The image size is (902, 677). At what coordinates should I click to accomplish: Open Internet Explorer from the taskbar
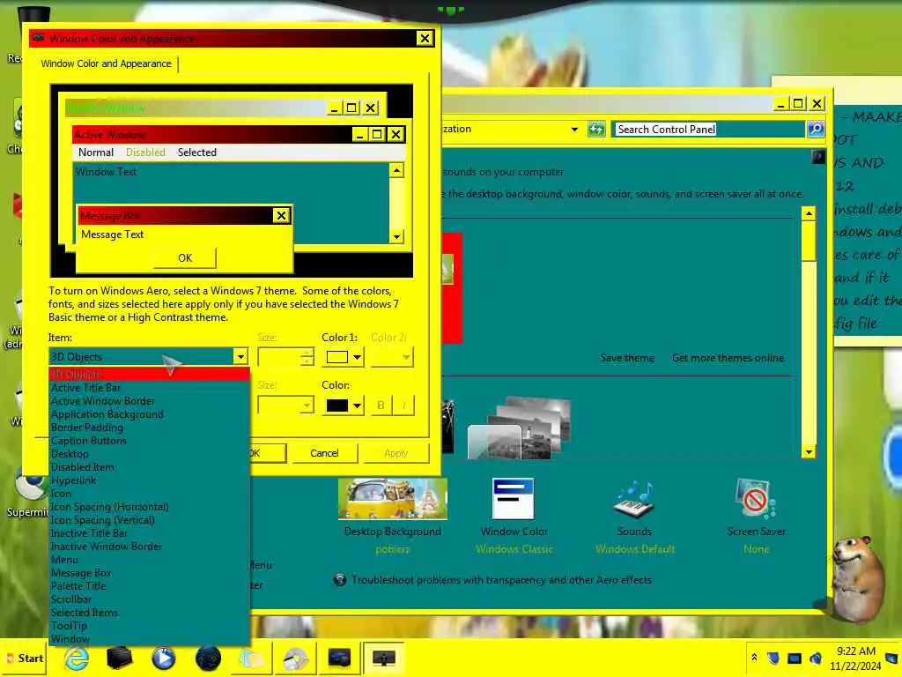(77, 658)
